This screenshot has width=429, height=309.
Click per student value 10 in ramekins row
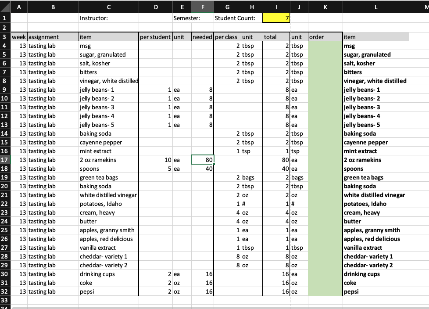click(156, 160)
